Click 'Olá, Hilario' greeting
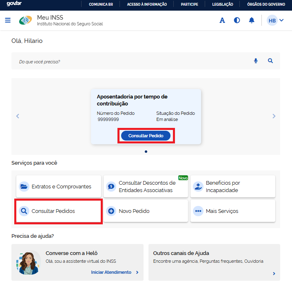 coord(27,41)
